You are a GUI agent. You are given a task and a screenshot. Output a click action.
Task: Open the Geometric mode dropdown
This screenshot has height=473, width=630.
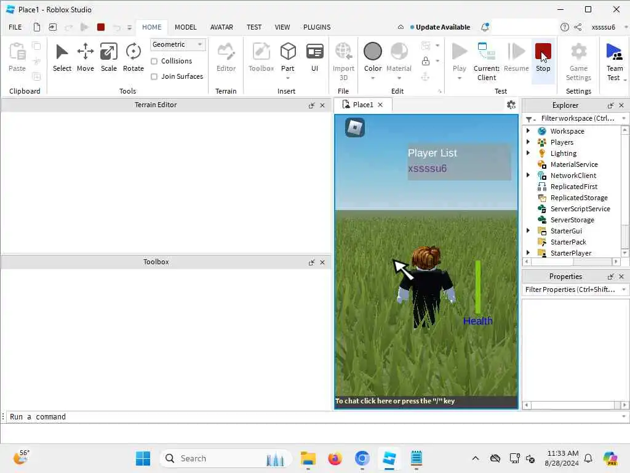click(x=178, y=44)
